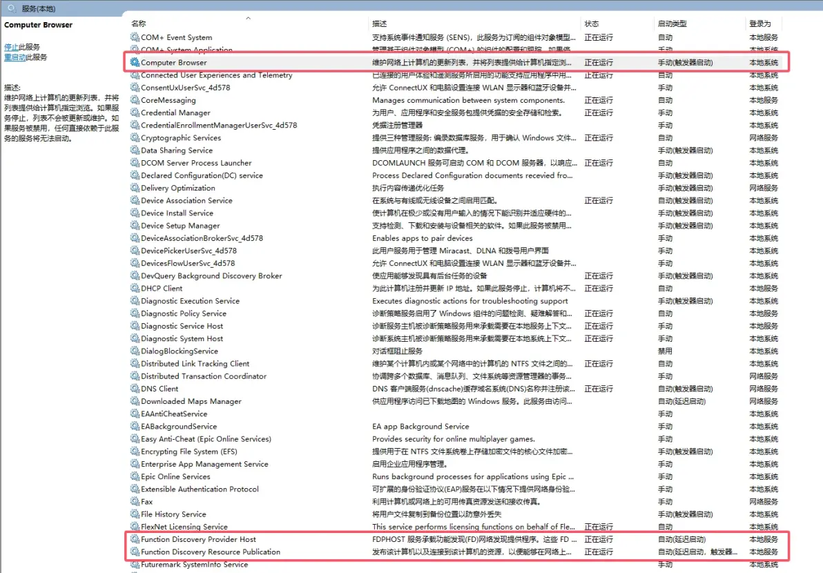Click gear icon of Fax service
823x573 pixels.
(135, 502)
